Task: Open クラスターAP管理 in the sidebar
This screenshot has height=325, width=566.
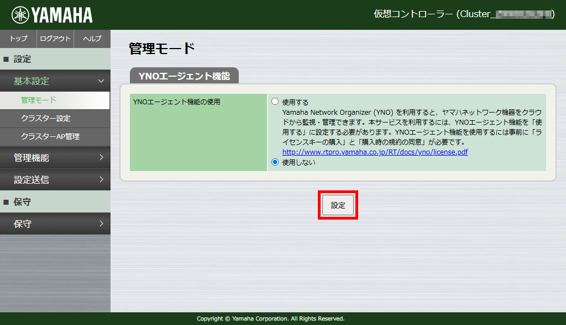Action: point(55,137)
